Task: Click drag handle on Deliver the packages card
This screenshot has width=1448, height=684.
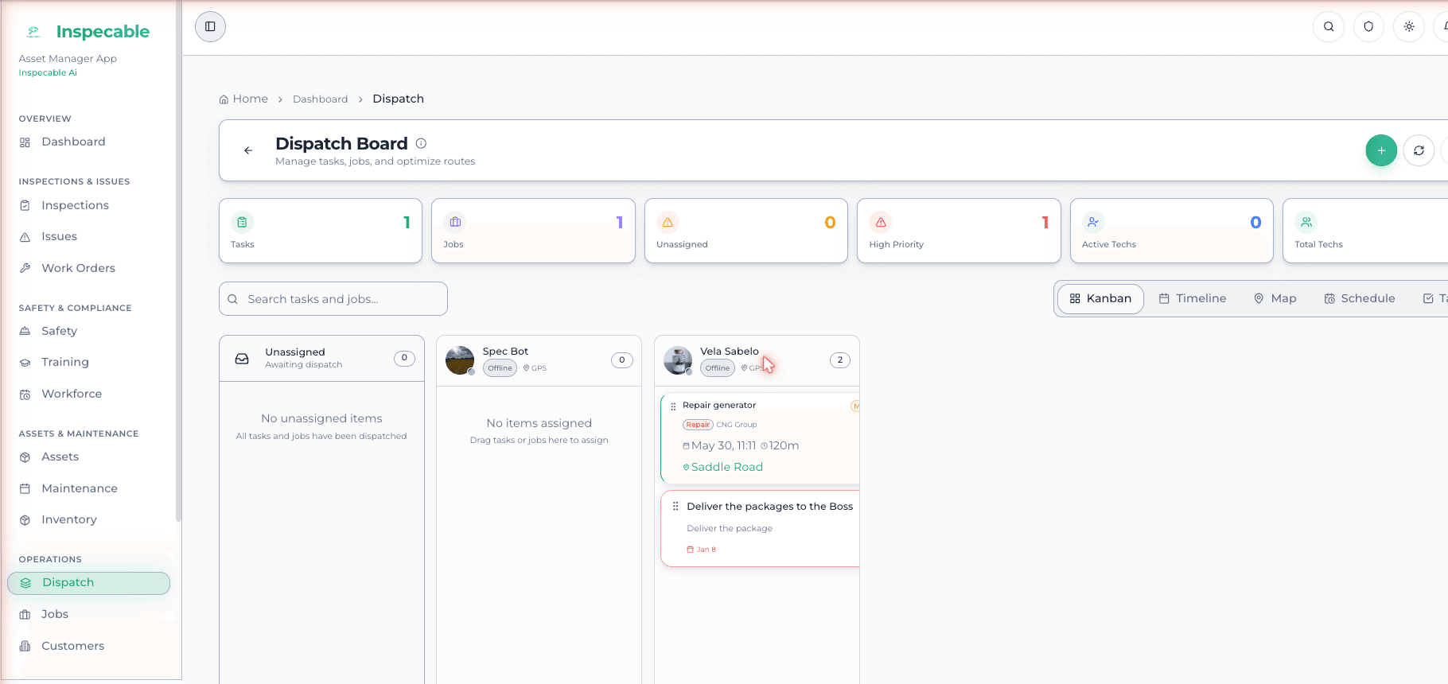Action: 675,507
